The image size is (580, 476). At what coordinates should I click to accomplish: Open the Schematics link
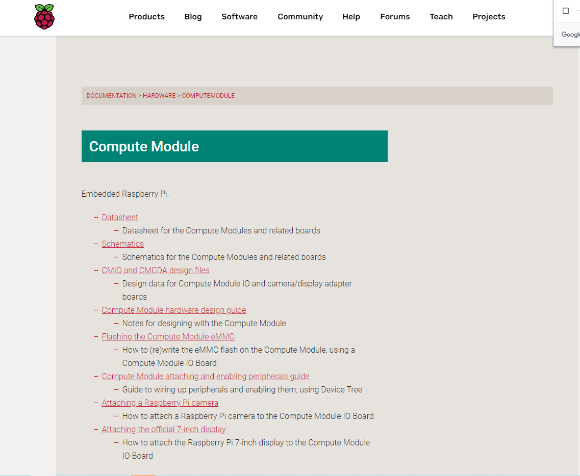(x=122, y=244)
